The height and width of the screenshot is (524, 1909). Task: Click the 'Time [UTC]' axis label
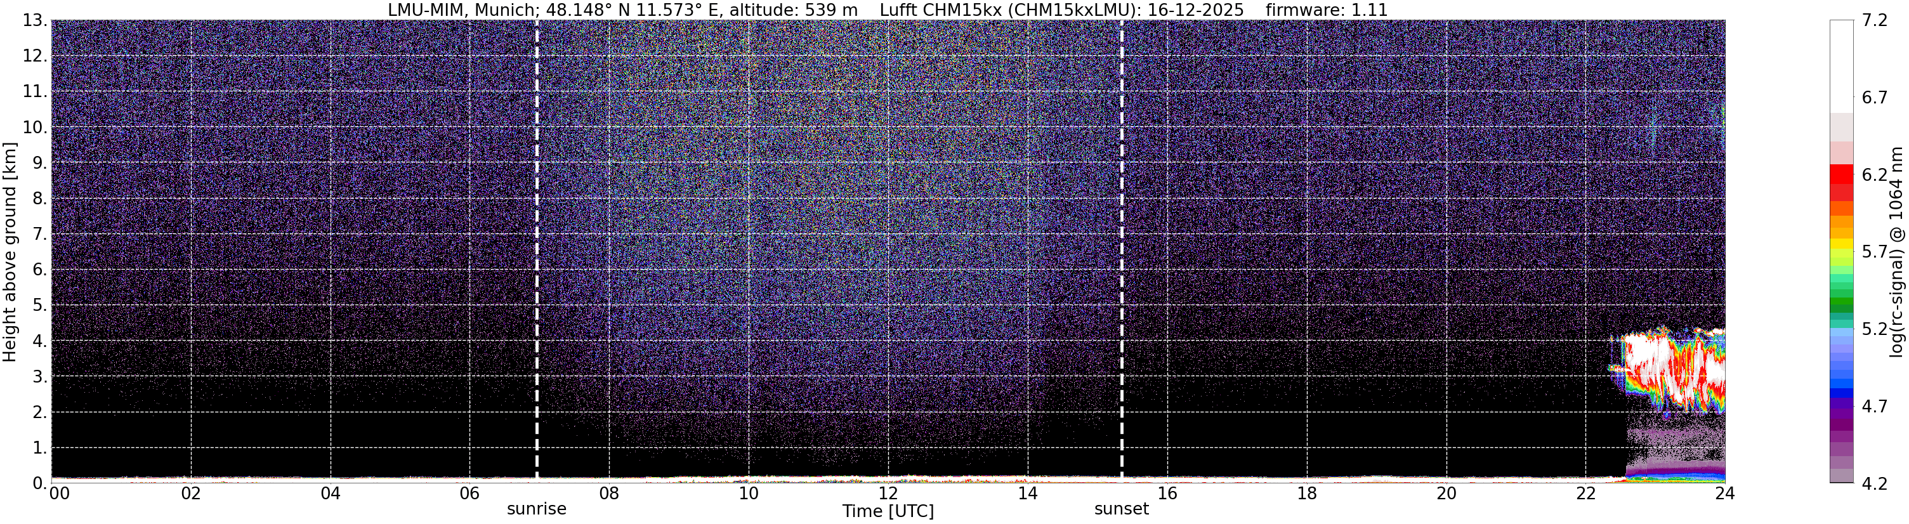tap(888, 511)
